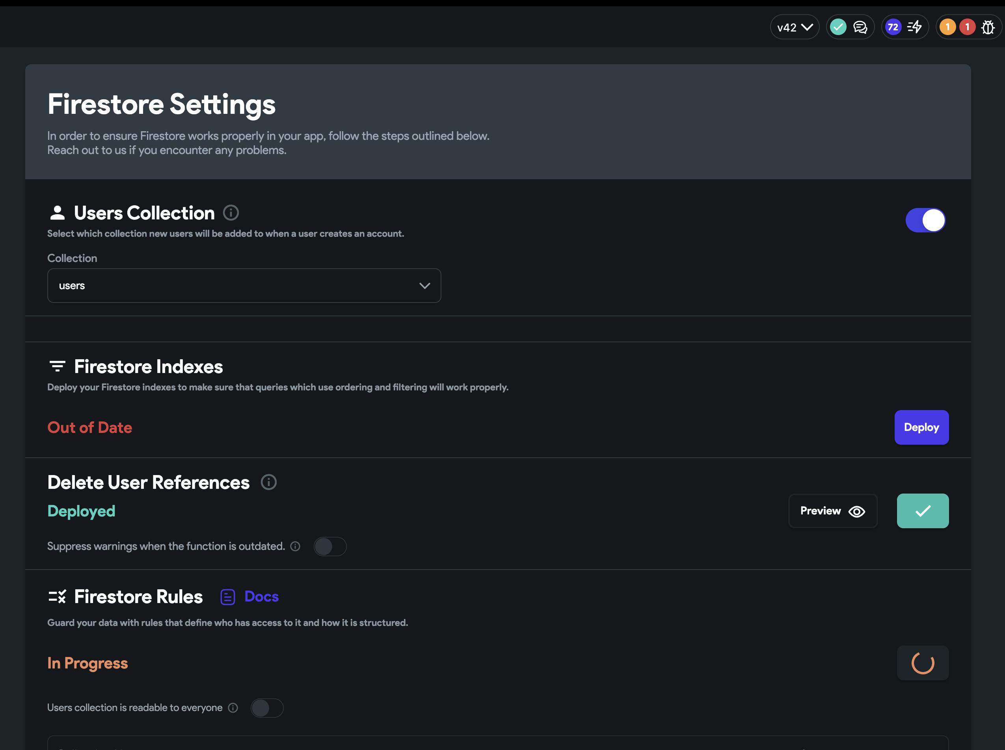The height and width of the screenshot is (750, 1005).
Task: Click the Collection field label
Action: 72,258
